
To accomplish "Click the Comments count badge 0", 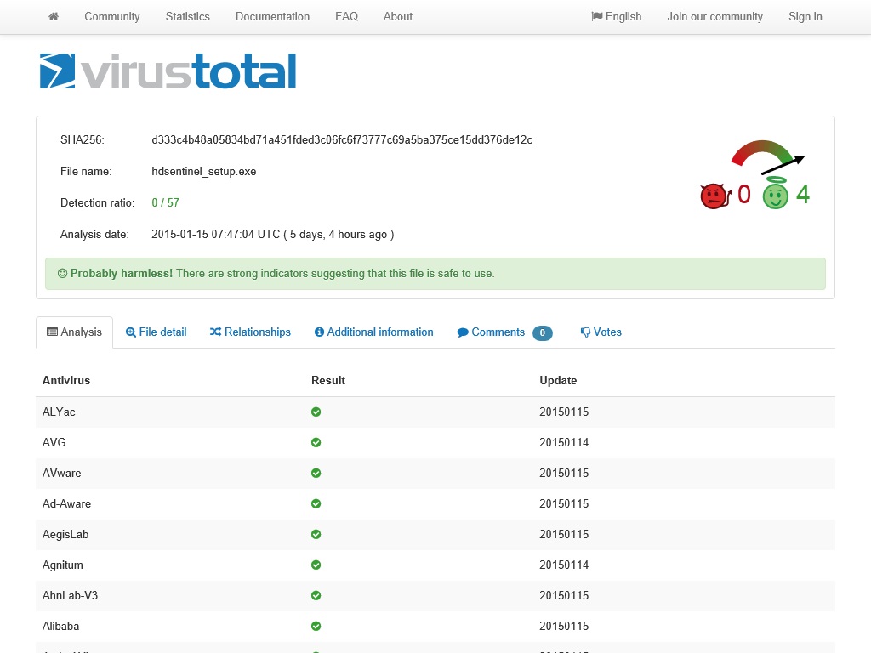I will [542, 332].
